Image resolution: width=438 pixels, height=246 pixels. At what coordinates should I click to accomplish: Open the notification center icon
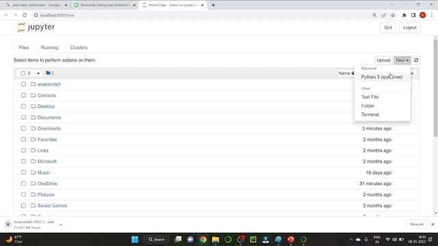click(430, 239)
